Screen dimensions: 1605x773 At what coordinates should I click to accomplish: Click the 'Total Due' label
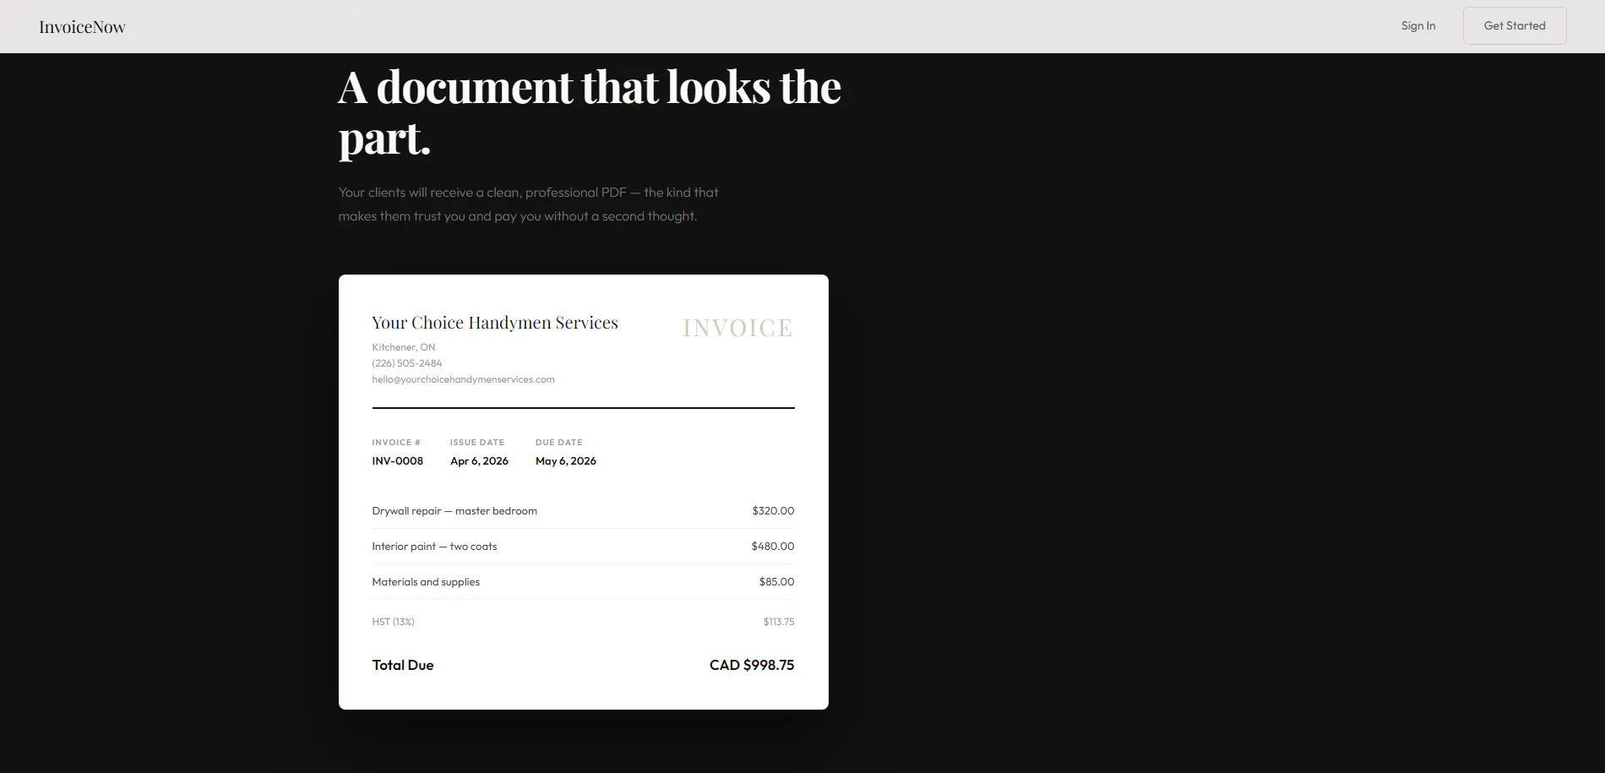coord(403,666)
